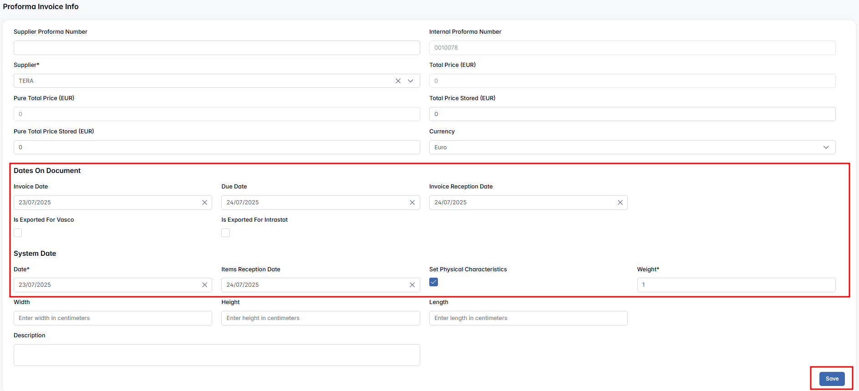Screen dimensions: 859x391
Task: Click into the Description text box
Action: [217, 355]
